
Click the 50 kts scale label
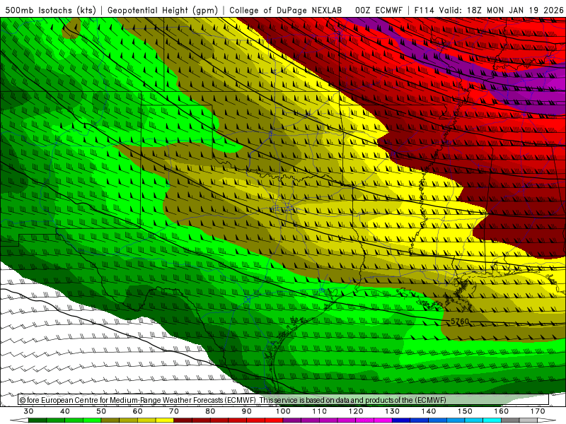(101, 411)
